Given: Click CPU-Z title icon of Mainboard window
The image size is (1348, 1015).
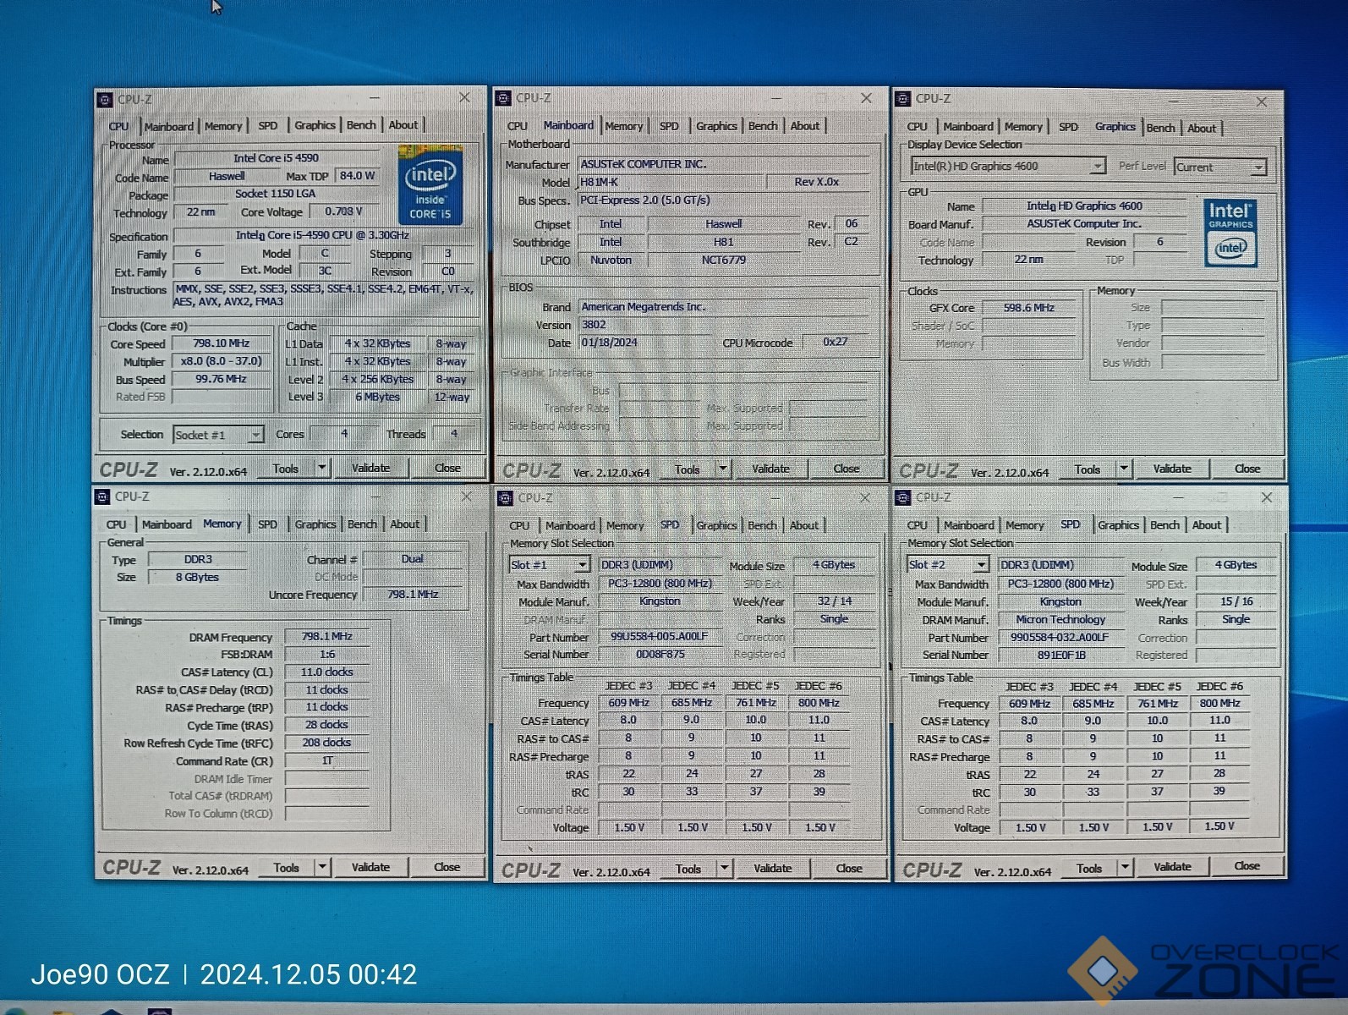Looking at the screenshot, I should tap(504, 98).
